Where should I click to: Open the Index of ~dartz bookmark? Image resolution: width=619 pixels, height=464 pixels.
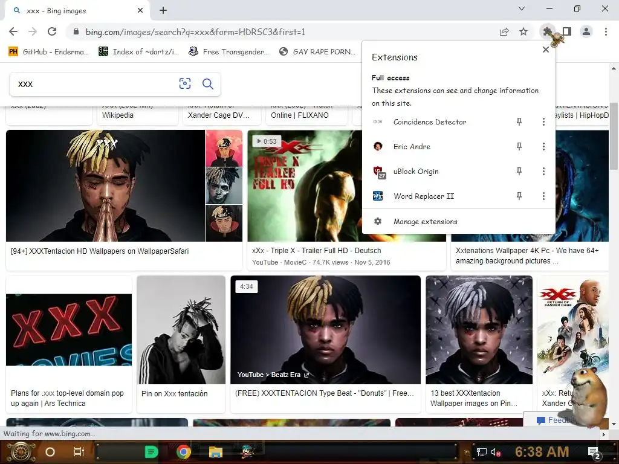pyautogui.click(x=138, y=52)
